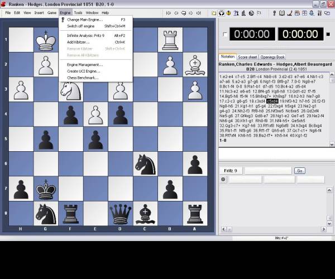Screen dimensions: 335x279
Task: Click engine pane horizontal scroll right arrow
Action: 323,229
